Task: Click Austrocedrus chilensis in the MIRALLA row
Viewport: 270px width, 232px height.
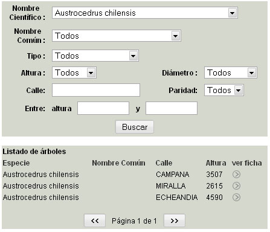Action: click(40, 186)
